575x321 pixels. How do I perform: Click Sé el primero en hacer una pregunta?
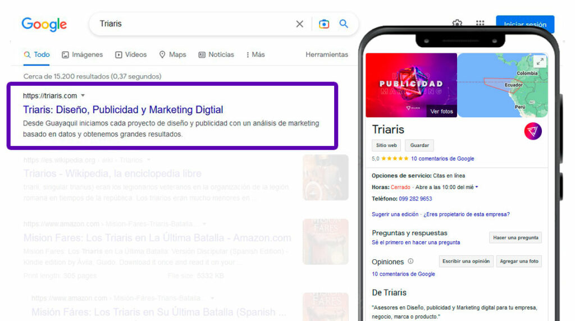point(416,242)
